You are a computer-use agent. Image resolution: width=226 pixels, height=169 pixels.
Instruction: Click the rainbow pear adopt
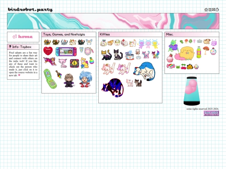click(x=92, y=61)
